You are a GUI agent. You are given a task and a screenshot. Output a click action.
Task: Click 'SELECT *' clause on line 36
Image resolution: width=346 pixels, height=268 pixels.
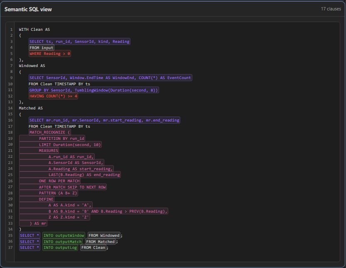click(x=29, y=242)
